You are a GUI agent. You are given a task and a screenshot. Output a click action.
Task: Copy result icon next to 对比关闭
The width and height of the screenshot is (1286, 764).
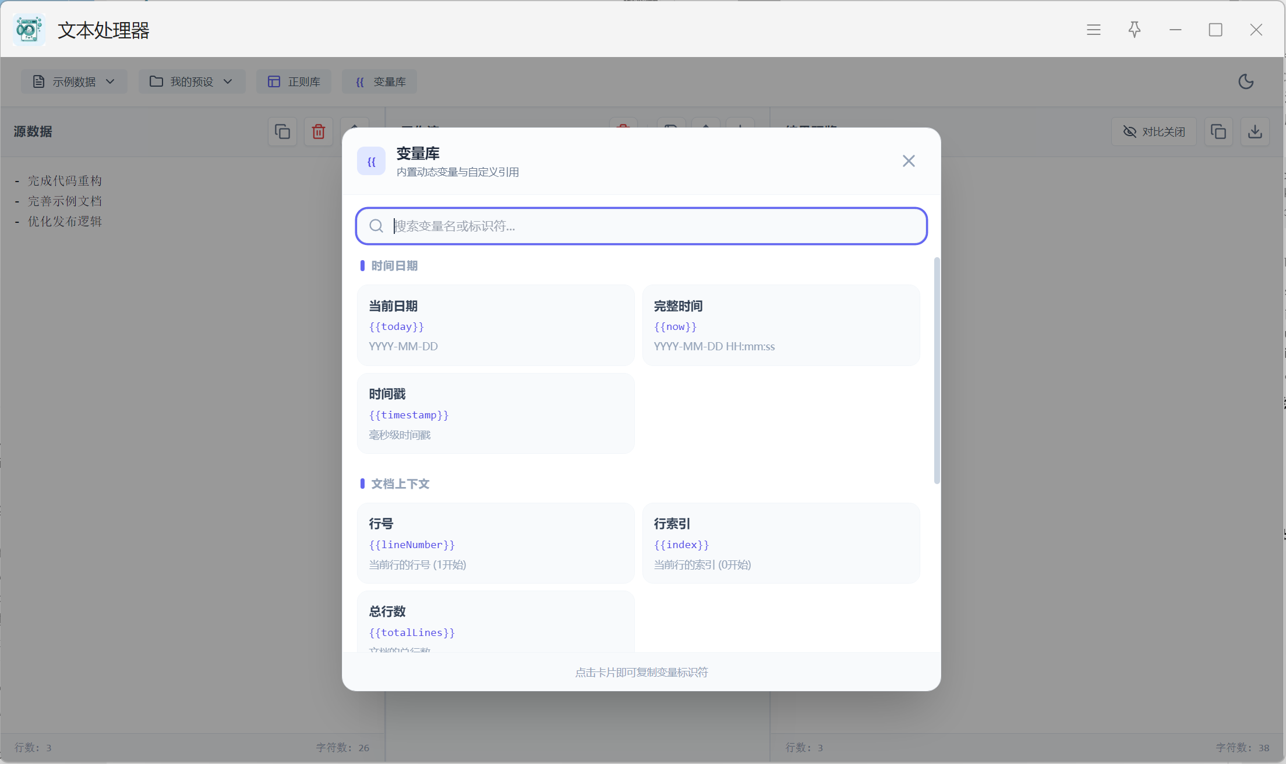coord(1218,132)
